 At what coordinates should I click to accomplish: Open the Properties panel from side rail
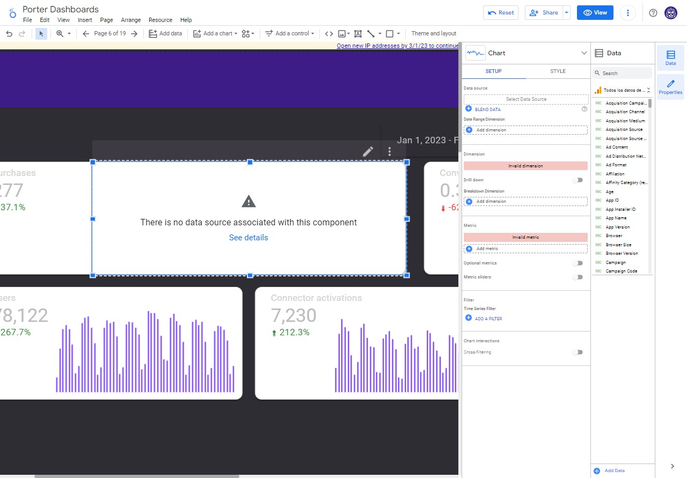[x=670, y=87]
